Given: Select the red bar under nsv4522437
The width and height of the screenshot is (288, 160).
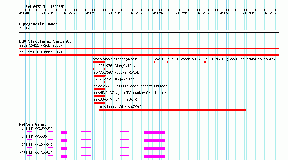Looking at the screenshot, I should 100,96.
